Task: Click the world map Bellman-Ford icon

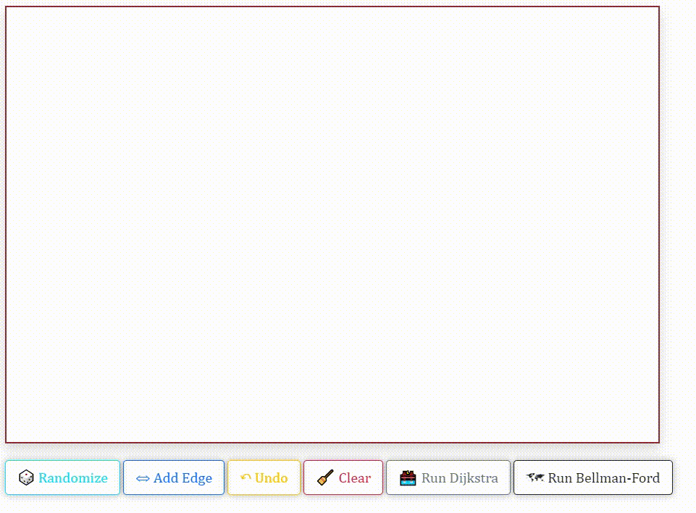Action: click(535, 478)
